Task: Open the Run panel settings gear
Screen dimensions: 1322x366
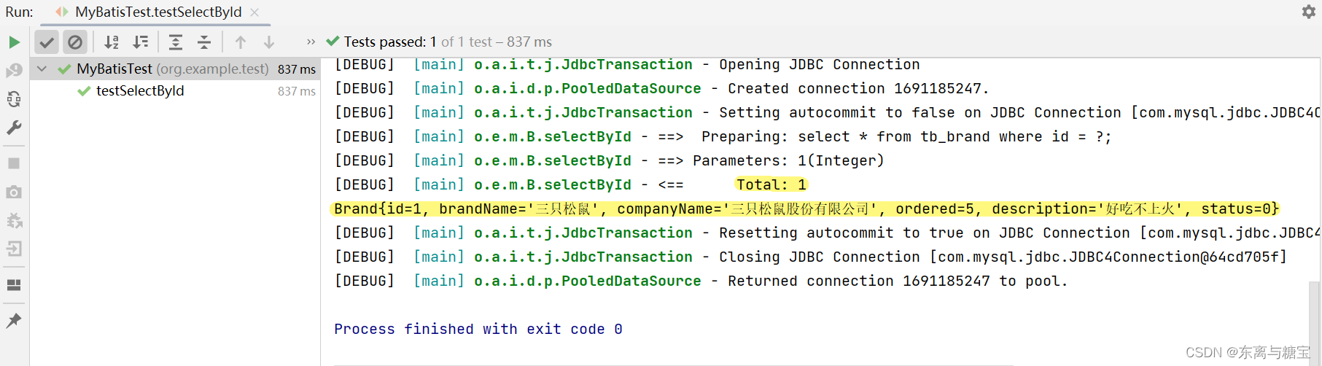Action: coord(1308,12)
